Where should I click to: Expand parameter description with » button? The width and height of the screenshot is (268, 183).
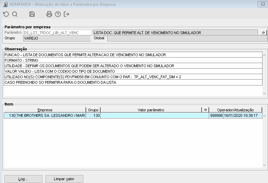pyautogui.click(x=263, y=32)
